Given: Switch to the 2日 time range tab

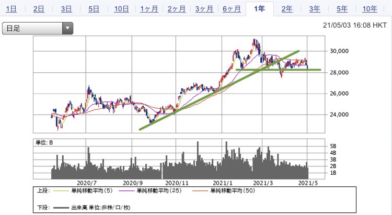Looking at the screenshot, I should pos(39,9).
